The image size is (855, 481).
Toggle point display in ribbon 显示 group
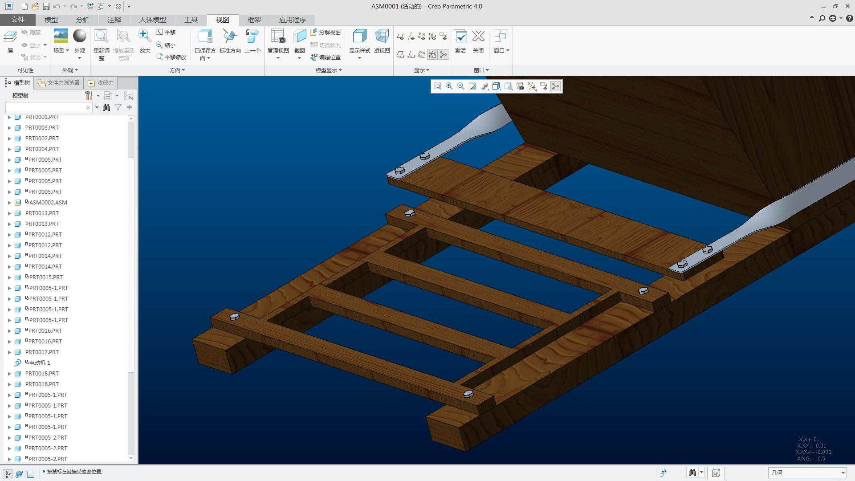tap(422, 36)
